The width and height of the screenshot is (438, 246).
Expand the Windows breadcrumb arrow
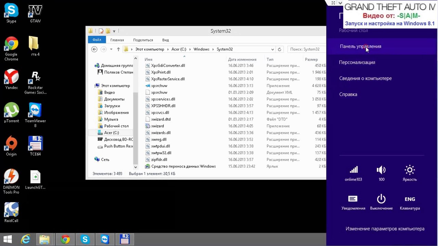tap(213, 49)
